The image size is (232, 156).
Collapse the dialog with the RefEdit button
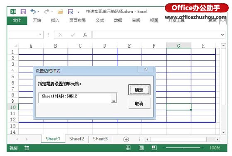tap(114, 98)
